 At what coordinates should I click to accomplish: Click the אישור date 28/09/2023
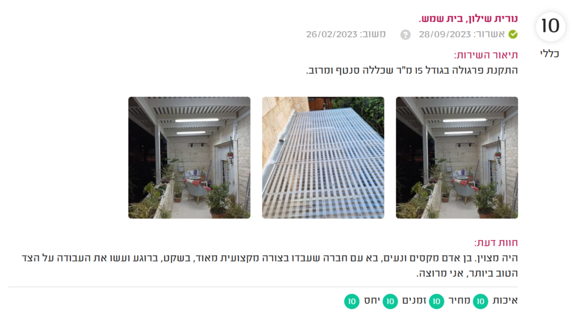point(445,34)
